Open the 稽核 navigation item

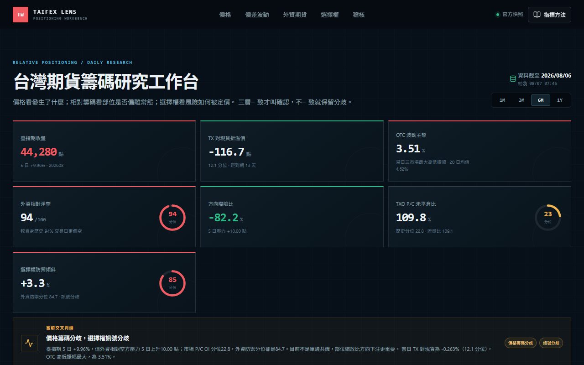coord(359,15)
